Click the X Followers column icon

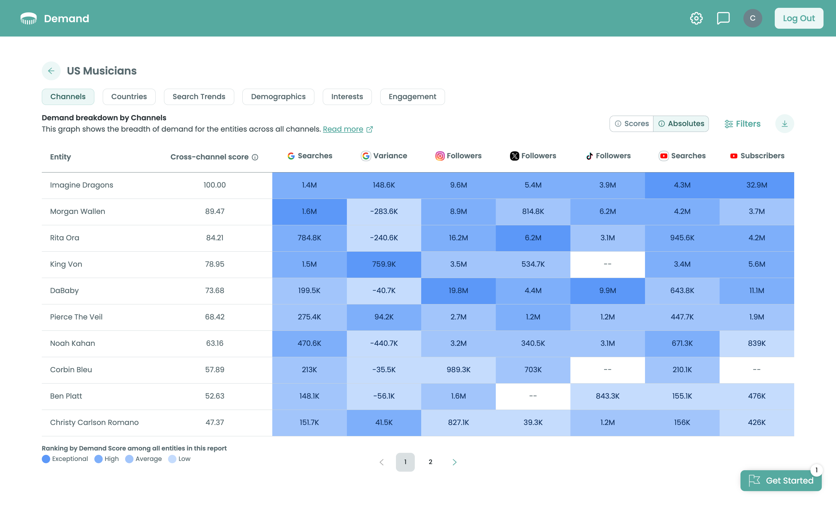[x=514, y=156]
